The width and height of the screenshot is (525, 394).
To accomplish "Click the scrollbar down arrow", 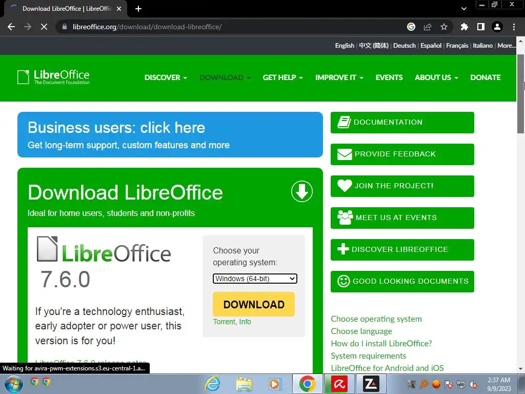I will point(521,369).
